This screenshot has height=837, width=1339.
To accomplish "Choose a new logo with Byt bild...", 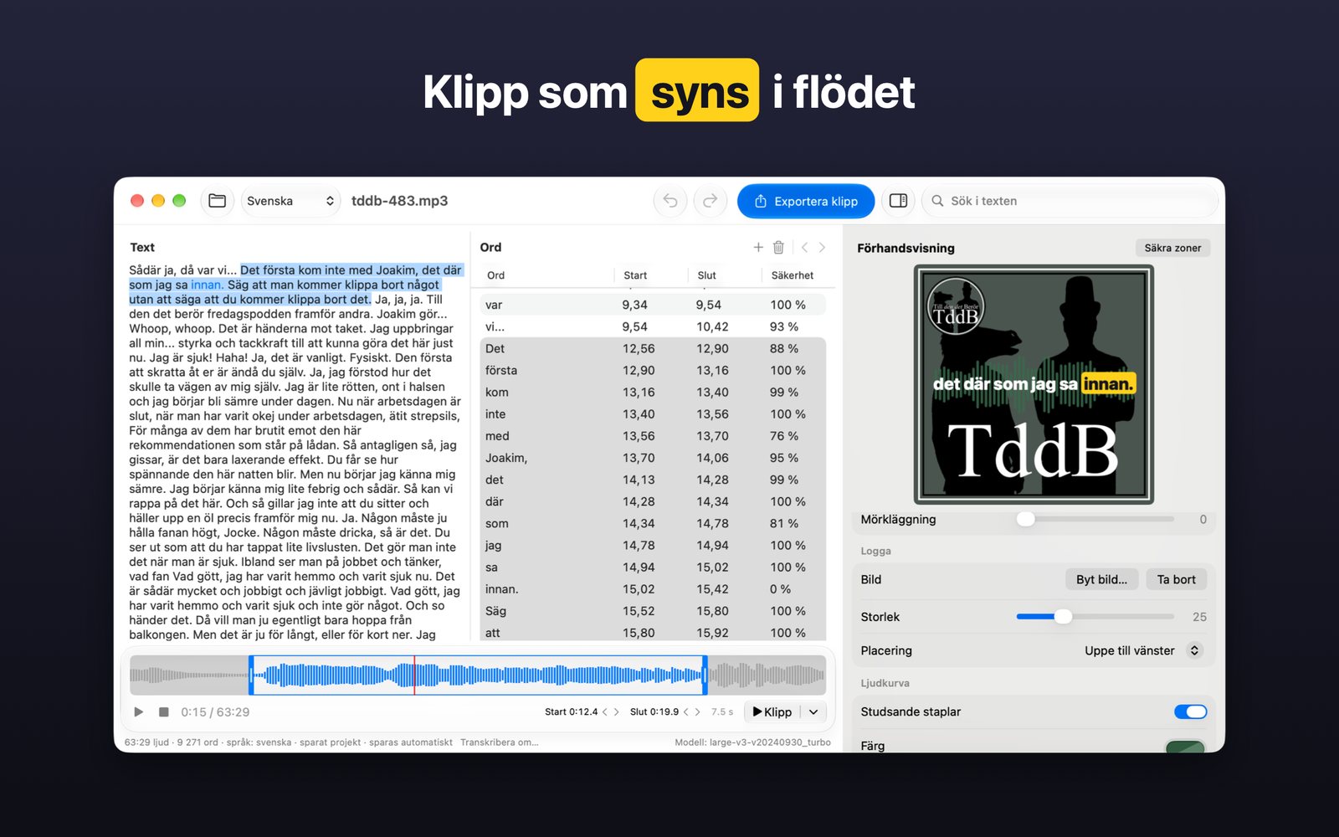I will click(x=1101, y=579).
